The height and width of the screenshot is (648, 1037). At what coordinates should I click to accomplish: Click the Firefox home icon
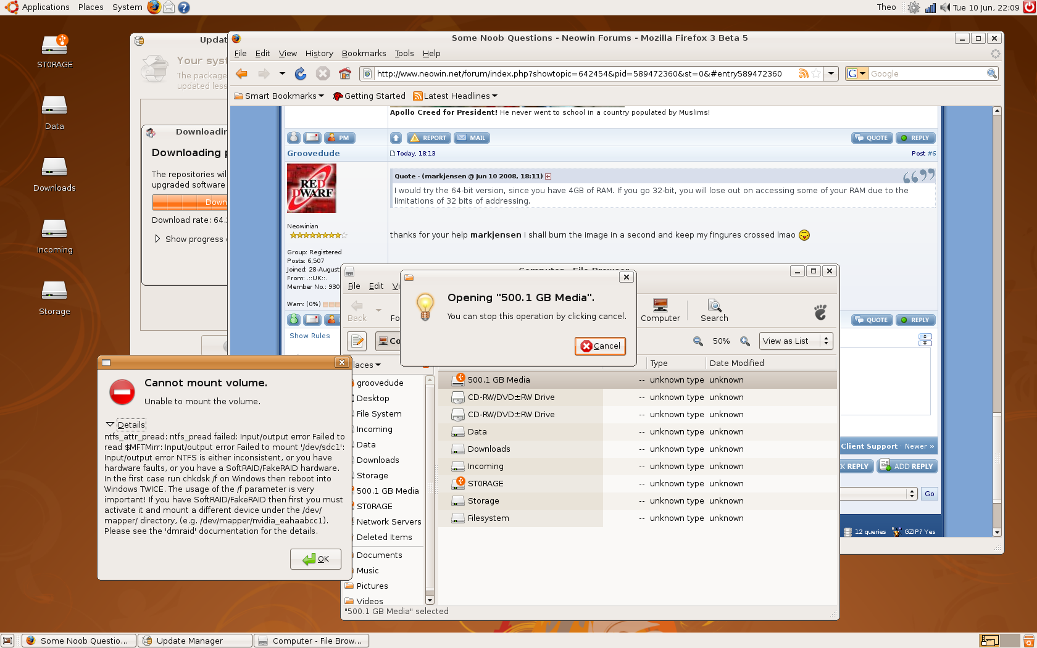click(345, 74)
